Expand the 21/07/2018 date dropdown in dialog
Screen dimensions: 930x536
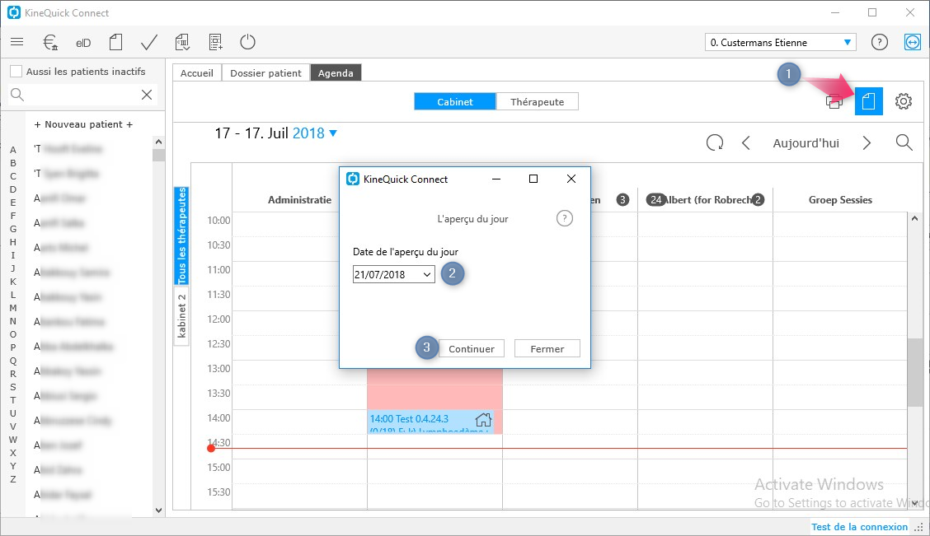click(x=427, y=275)
